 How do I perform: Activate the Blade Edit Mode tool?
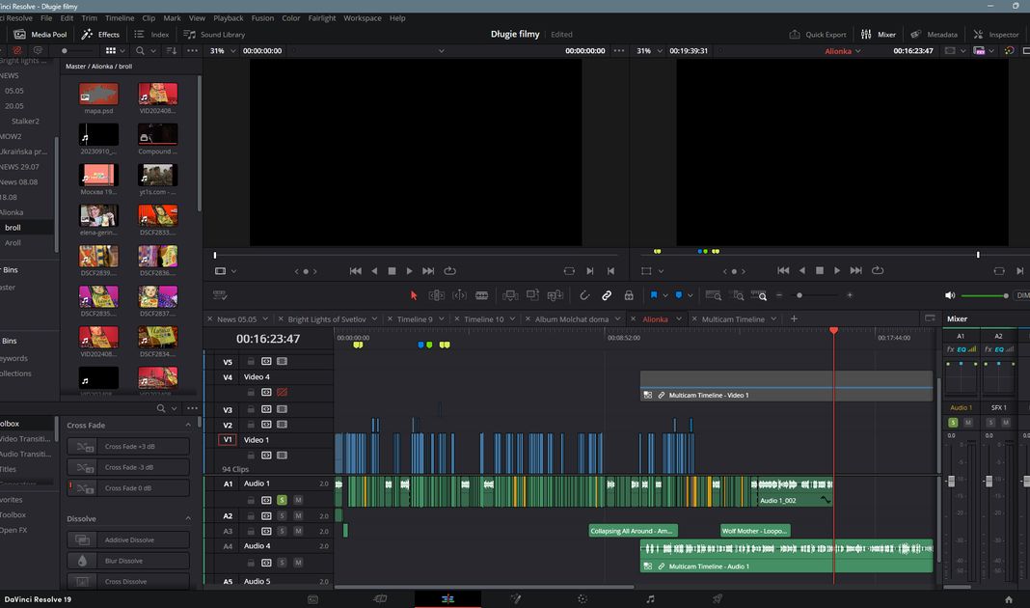click(481, 295)
